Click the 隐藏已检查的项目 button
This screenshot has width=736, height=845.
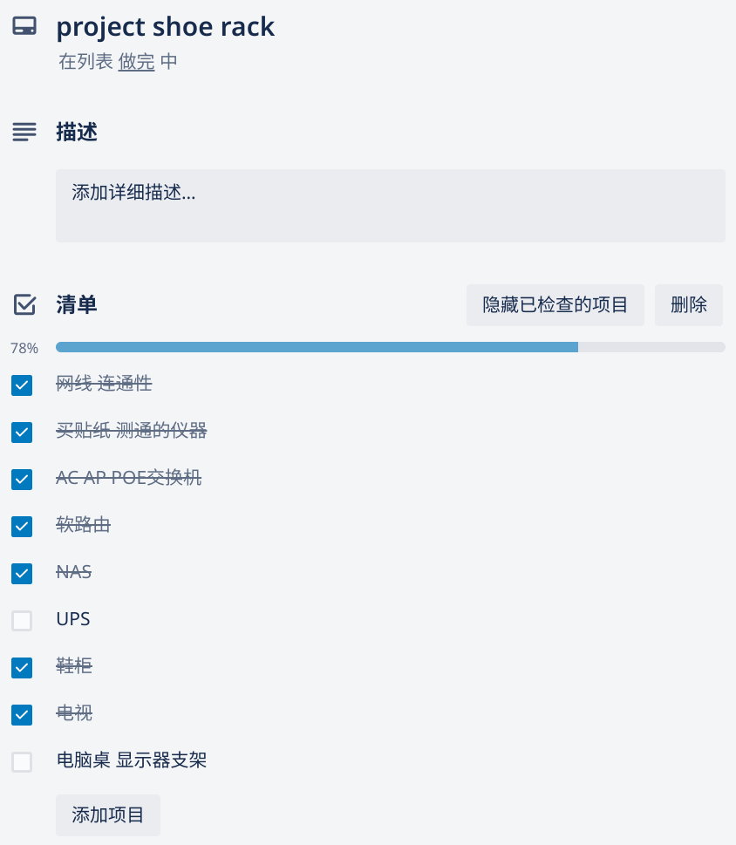(x=555, y=305)
